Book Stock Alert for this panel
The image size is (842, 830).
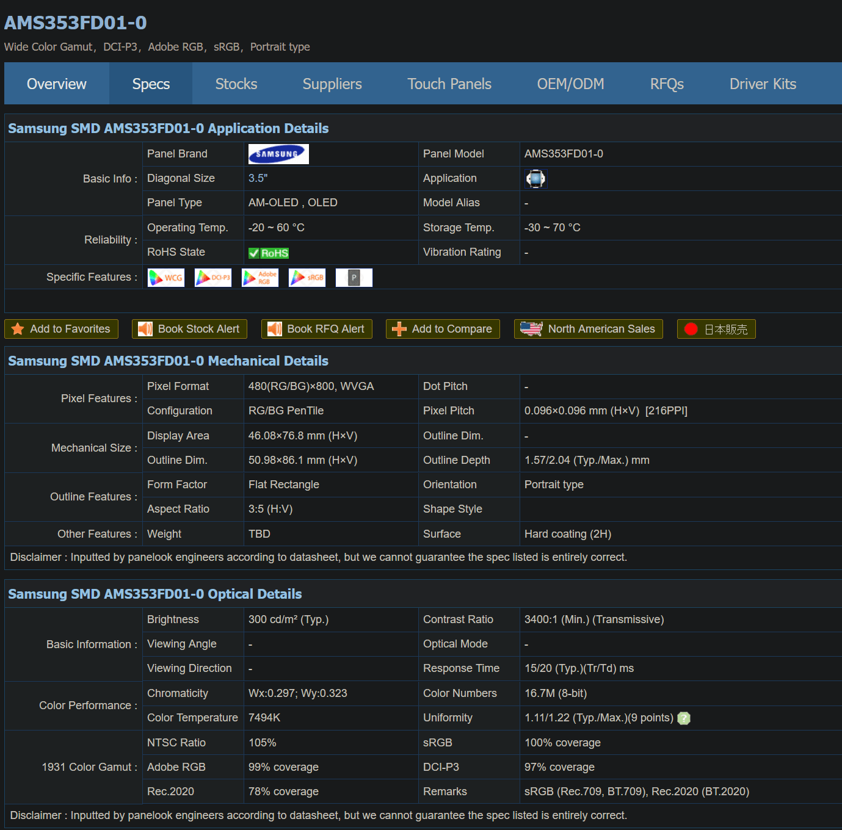pos(190,329)
